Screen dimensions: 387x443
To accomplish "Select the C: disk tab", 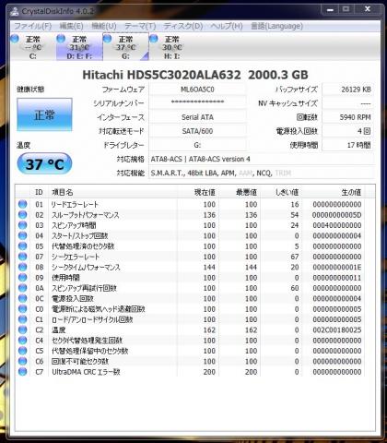I will coord(33,47).
